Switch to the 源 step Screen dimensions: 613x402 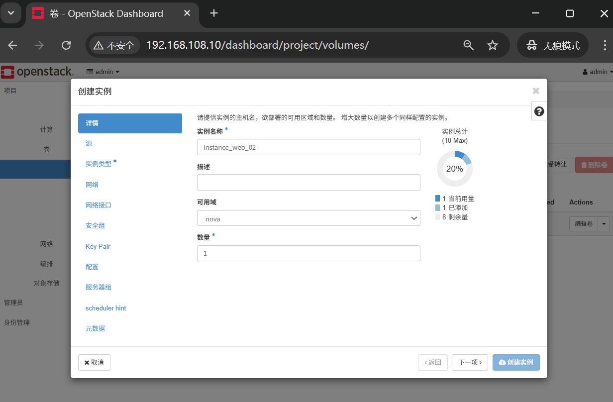(x=89, y=144)
